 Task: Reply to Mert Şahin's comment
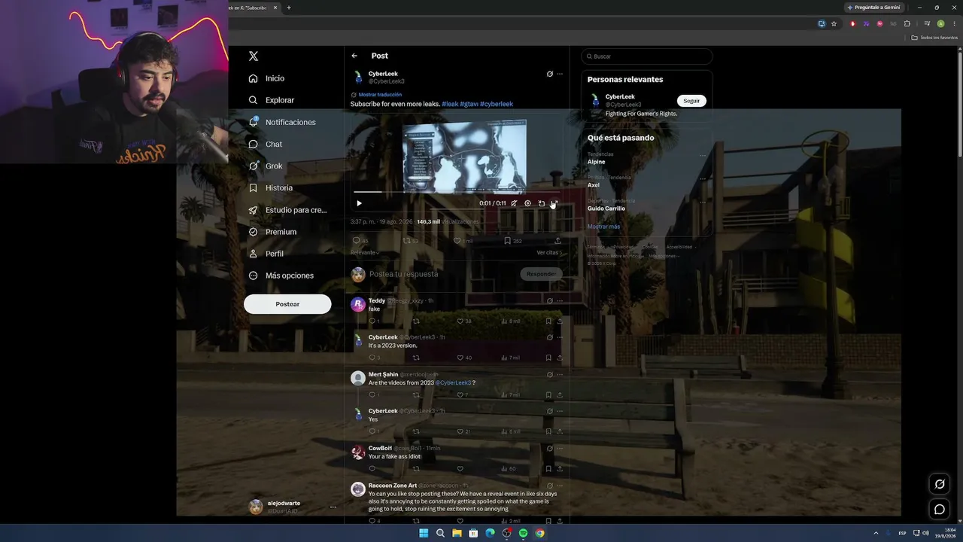(372, 395)
